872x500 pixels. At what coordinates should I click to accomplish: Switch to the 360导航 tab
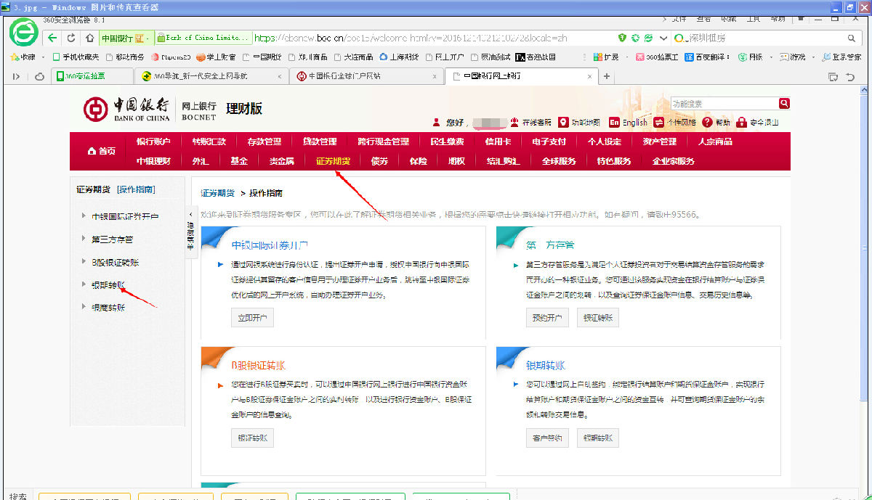pos(211,76)
